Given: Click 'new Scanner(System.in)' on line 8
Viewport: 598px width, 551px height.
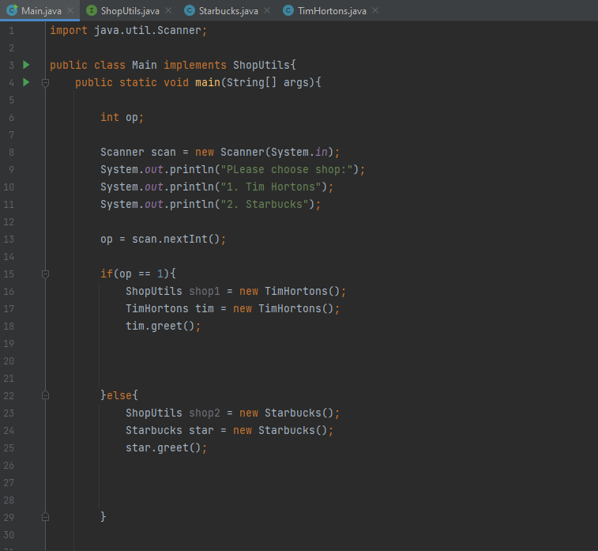Looking at the screenshot, I should pyautogui.click(x=265, y=152).
